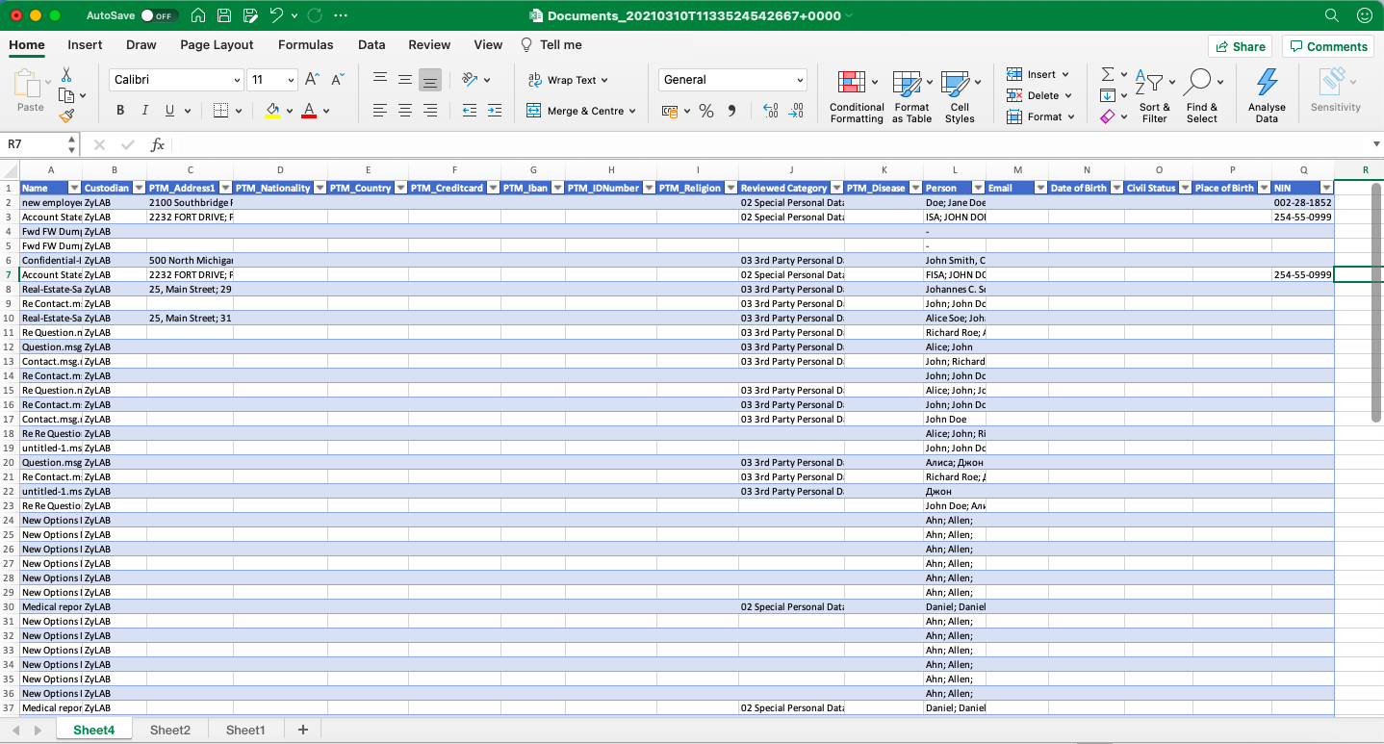Open Conditional Formatting menu
1384x744 pixels.
tap(857, 96)
